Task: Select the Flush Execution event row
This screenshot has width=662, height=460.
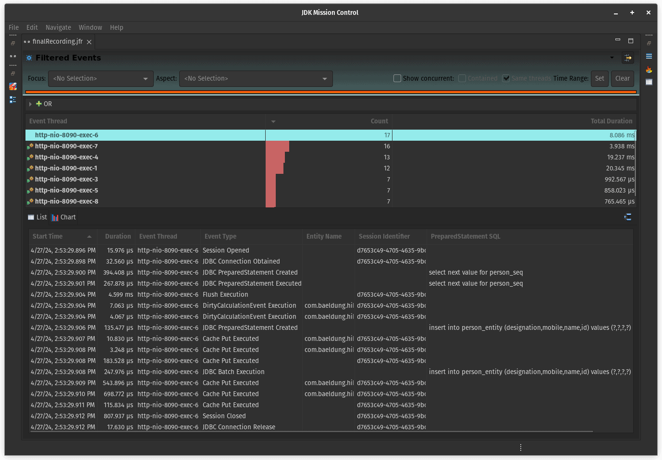Action: (331, 294)
